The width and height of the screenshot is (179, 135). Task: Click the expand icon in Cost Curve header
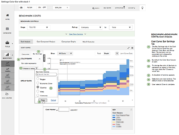tap(129, 48)
